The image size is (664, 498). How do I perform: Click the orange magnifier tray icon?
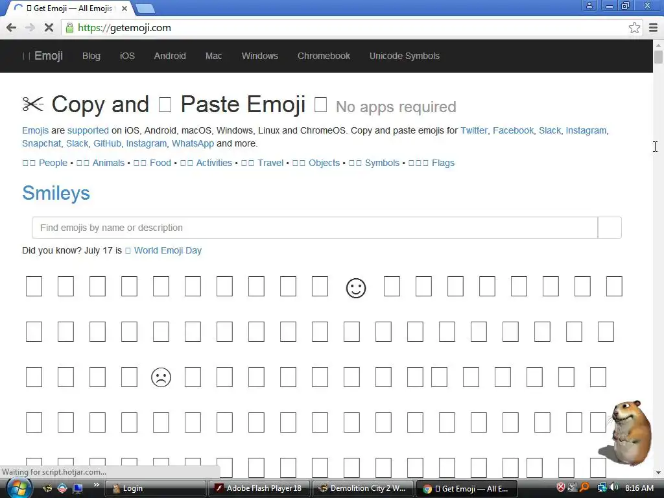tap(584, 488)
